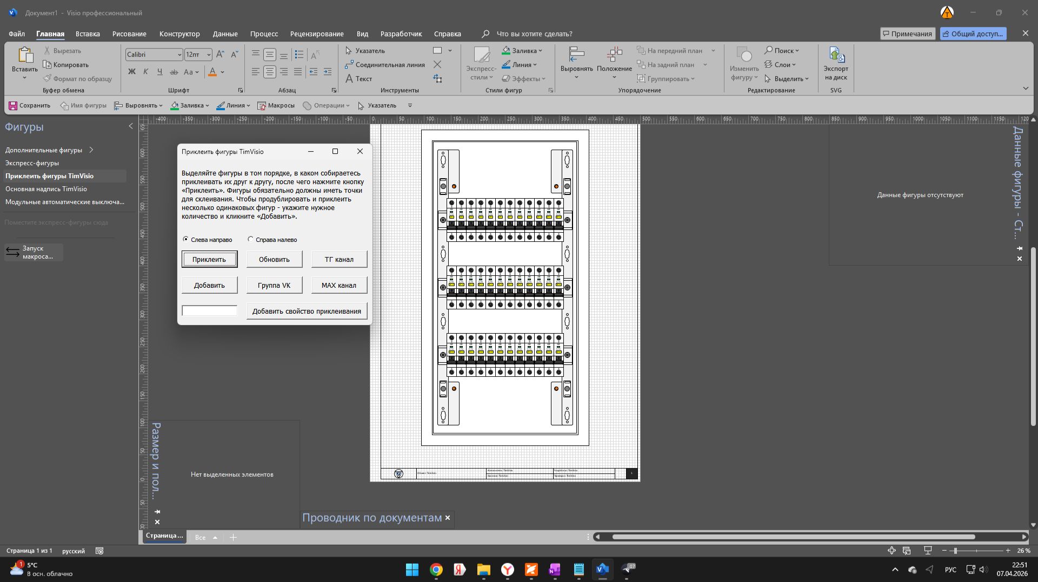1038x582 pixels.
Task: Click the bulleted list icon
Action: pos(299,55)
